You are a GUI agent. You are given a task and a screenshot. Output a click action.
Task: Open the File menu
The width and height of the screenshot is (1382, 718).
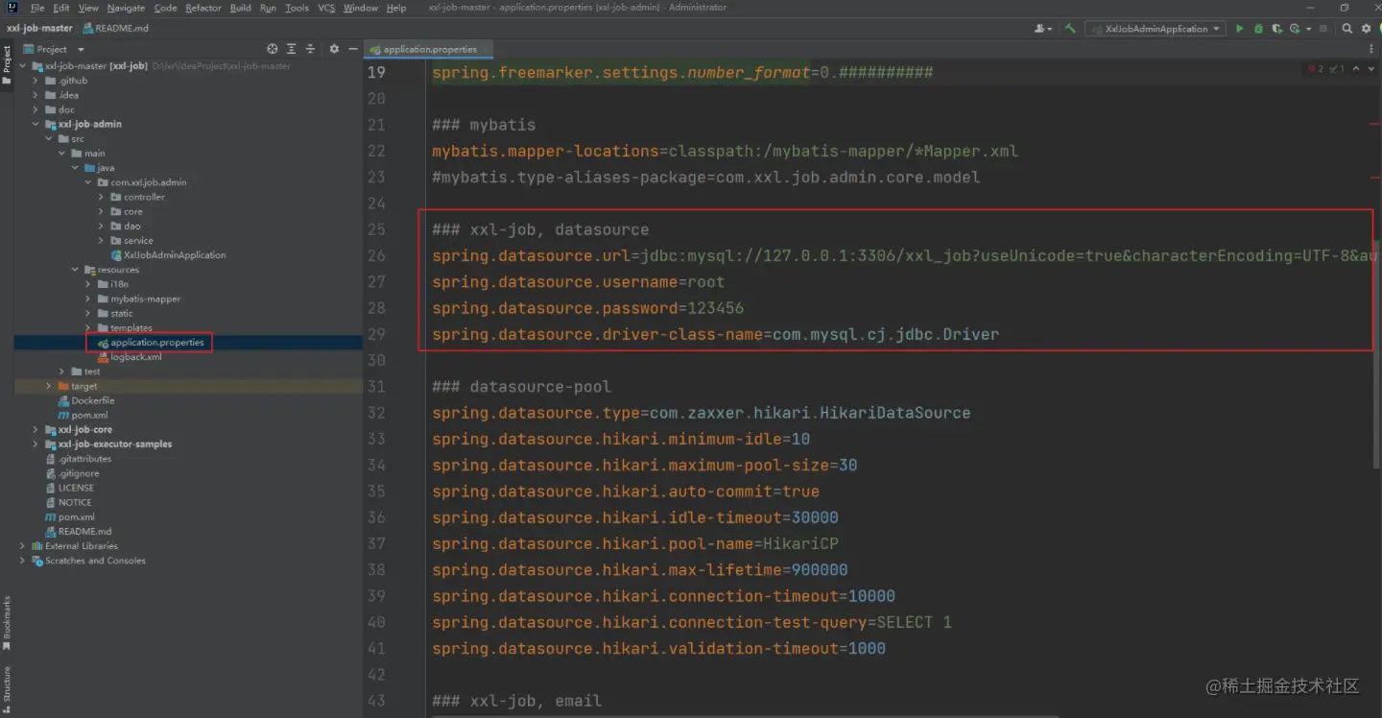click(37, 8)
